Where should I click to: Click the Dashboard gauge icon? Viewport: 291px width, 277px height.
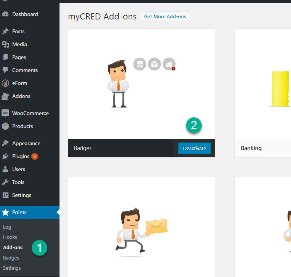pos(5,14)
